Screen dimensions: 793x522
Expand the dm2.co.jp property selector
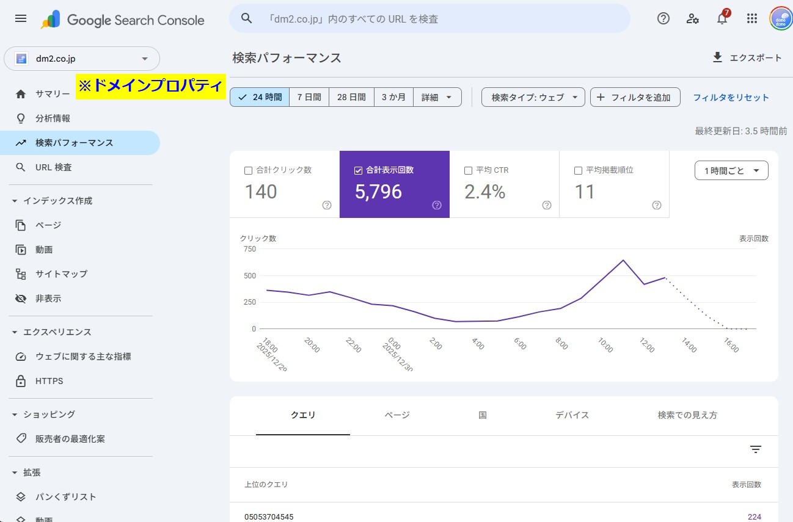pos(145,59)
